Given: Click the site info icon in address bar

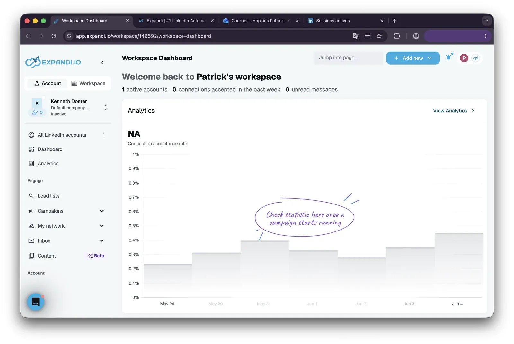Looking at the screenshot, I should coord(69,36).
